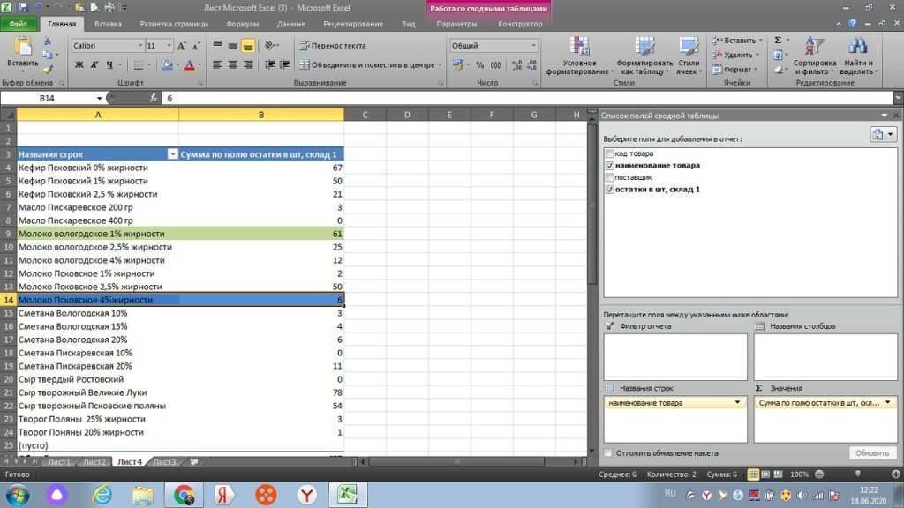The height and width of the screenshot is (508, 904).
Task: Click the RU language indicator
Action: coord(670,494)
